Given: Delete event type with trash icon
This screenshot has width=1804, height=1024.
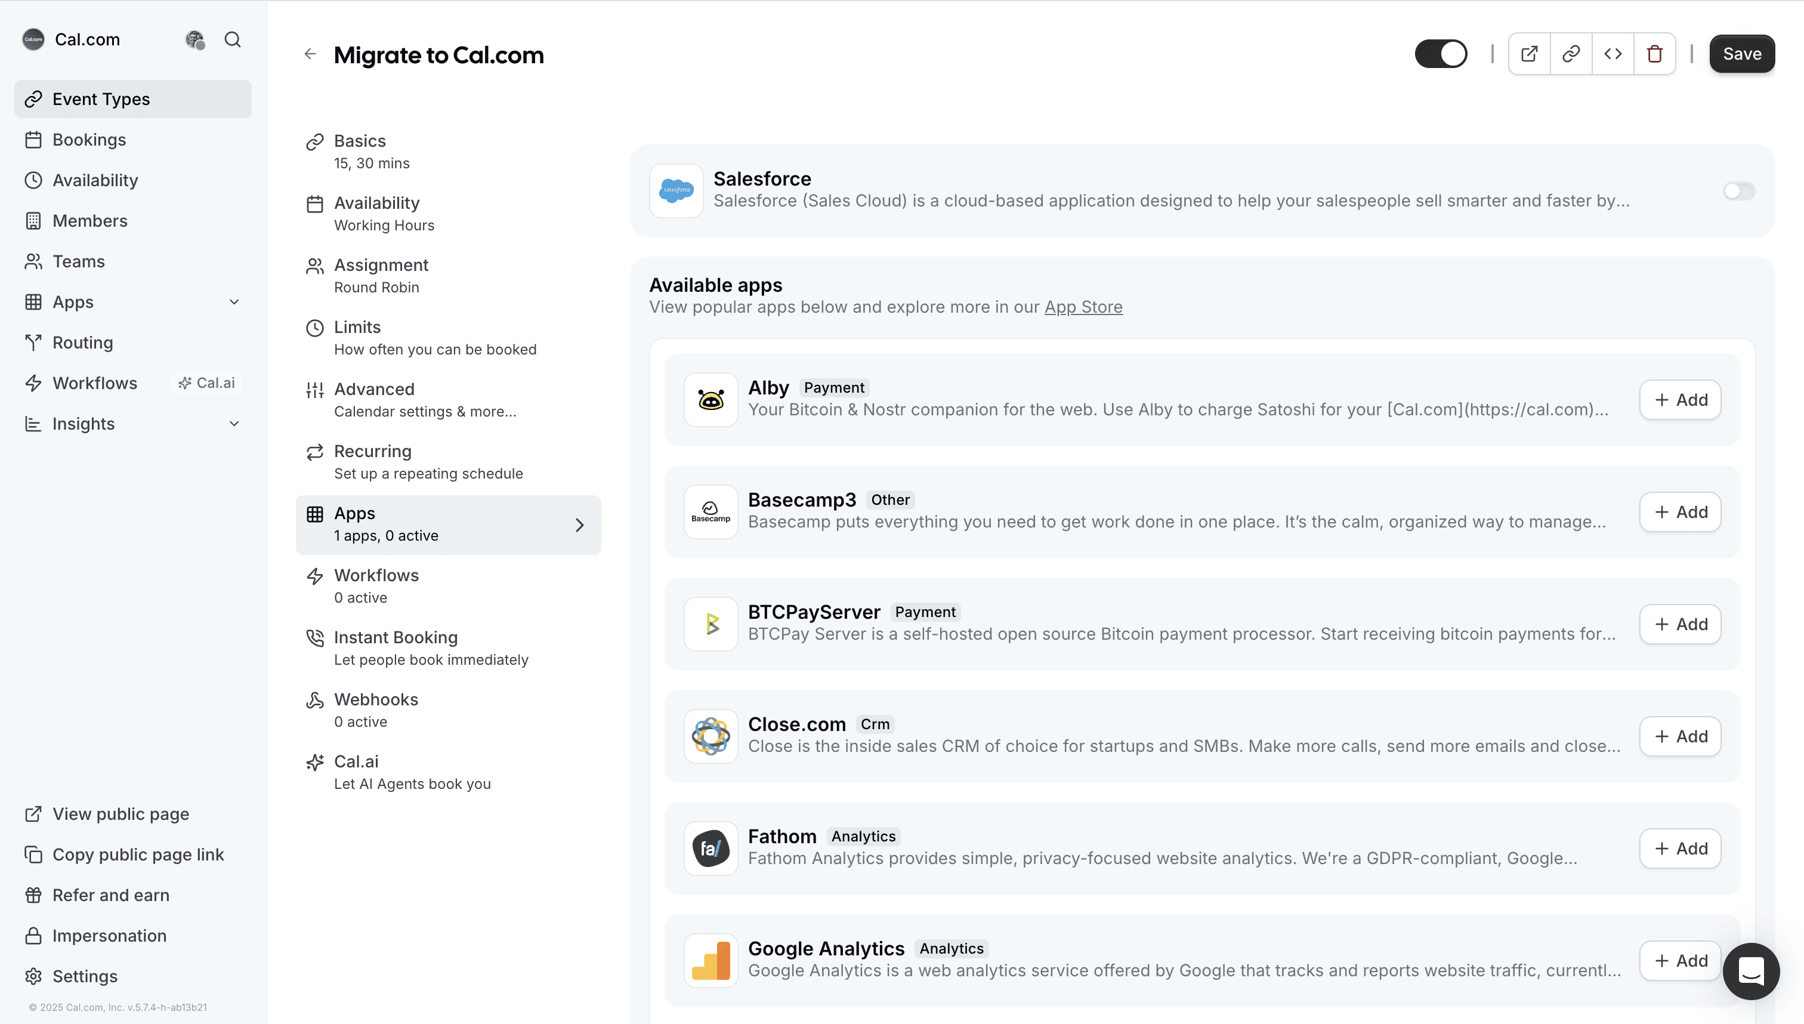Looking at the screenshot, I should coord(1655,54).
